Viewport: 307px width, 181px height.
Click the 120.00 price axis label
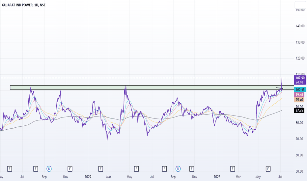pyautogui.click(x=300, y=58)
